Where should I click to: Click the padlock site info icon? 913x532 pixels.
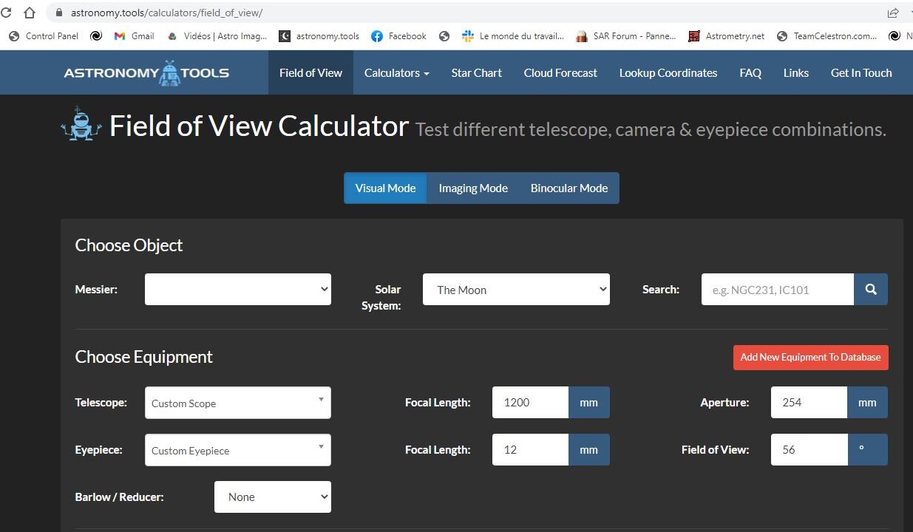pos(60,13)
